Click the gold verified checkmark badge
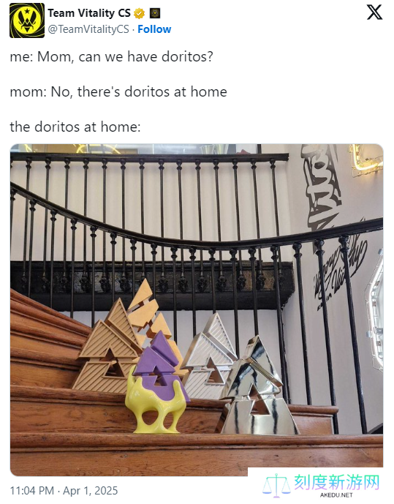 [x=139, y=13]
